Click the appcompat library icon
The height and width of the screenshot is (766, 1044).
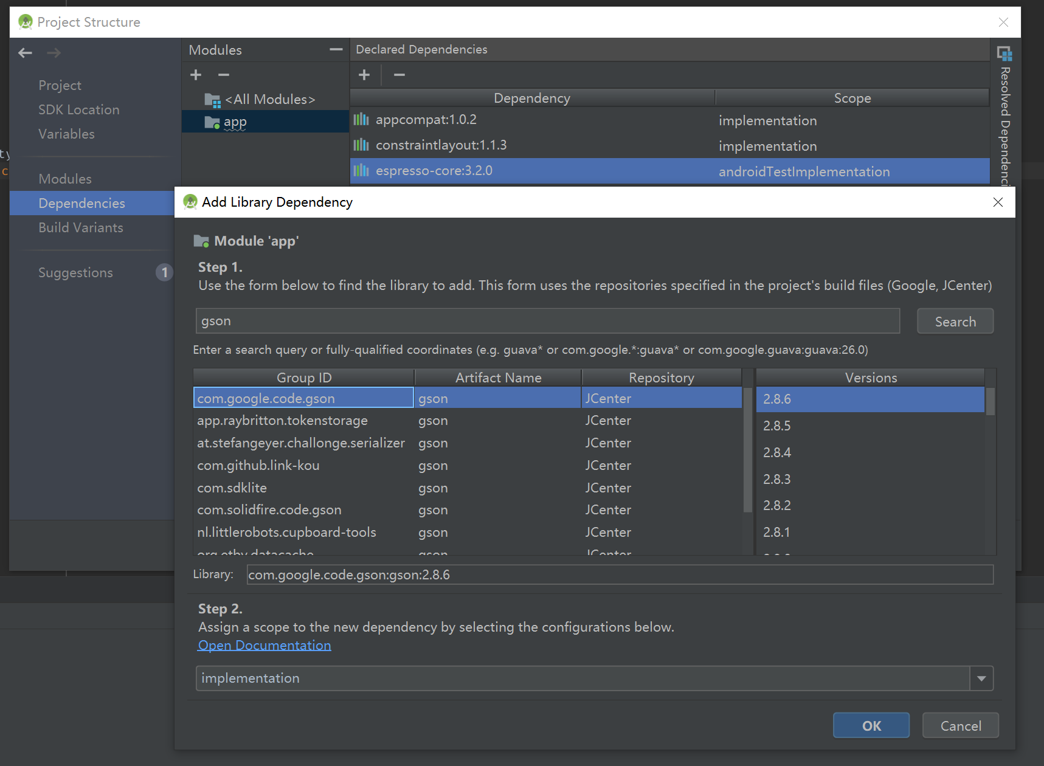click(x=361, y=119)
